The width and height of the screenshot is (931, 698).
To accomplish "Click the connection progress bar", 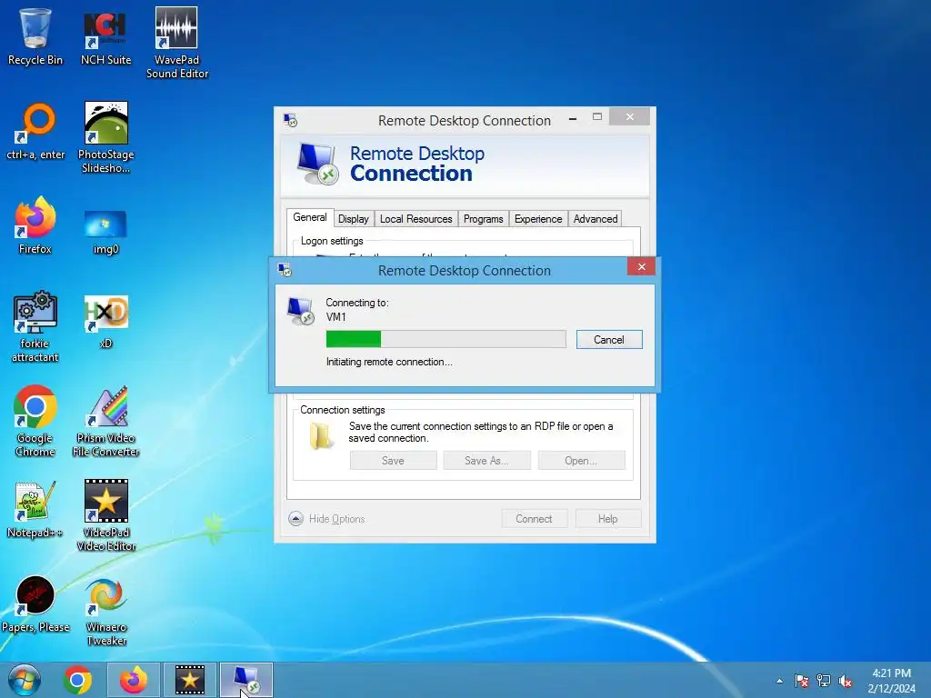I will tap(445, 339).
